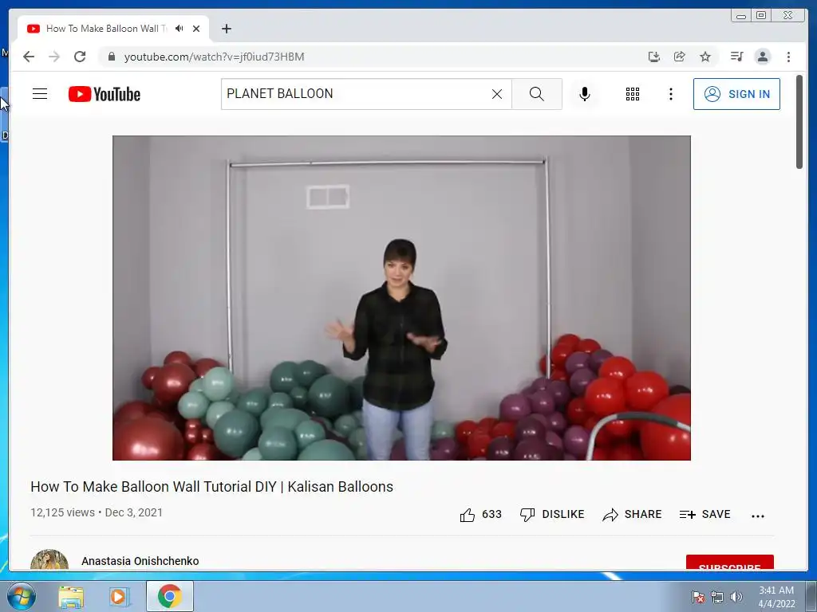The height and width of the screenshot is (612, 817).
Task: Click the address bar URL
Action: pos(214,57)
